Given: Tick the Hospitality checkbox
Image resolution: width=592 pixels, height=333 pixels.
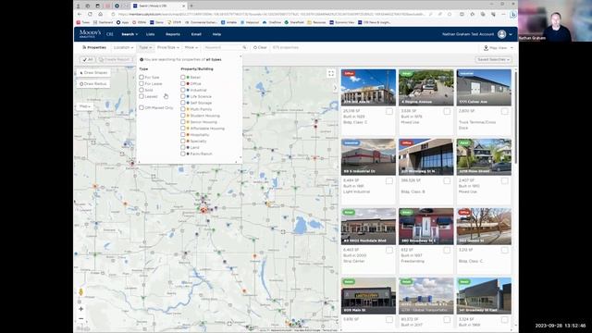Looking at the screenshot, I should pyautogui.click(x=183, y=134).
